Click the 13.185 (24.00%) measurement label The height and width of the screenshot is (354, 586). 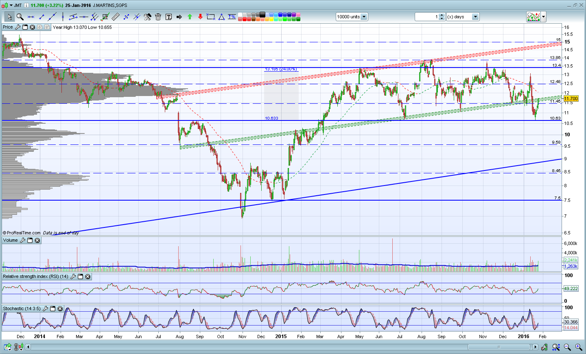281,69
